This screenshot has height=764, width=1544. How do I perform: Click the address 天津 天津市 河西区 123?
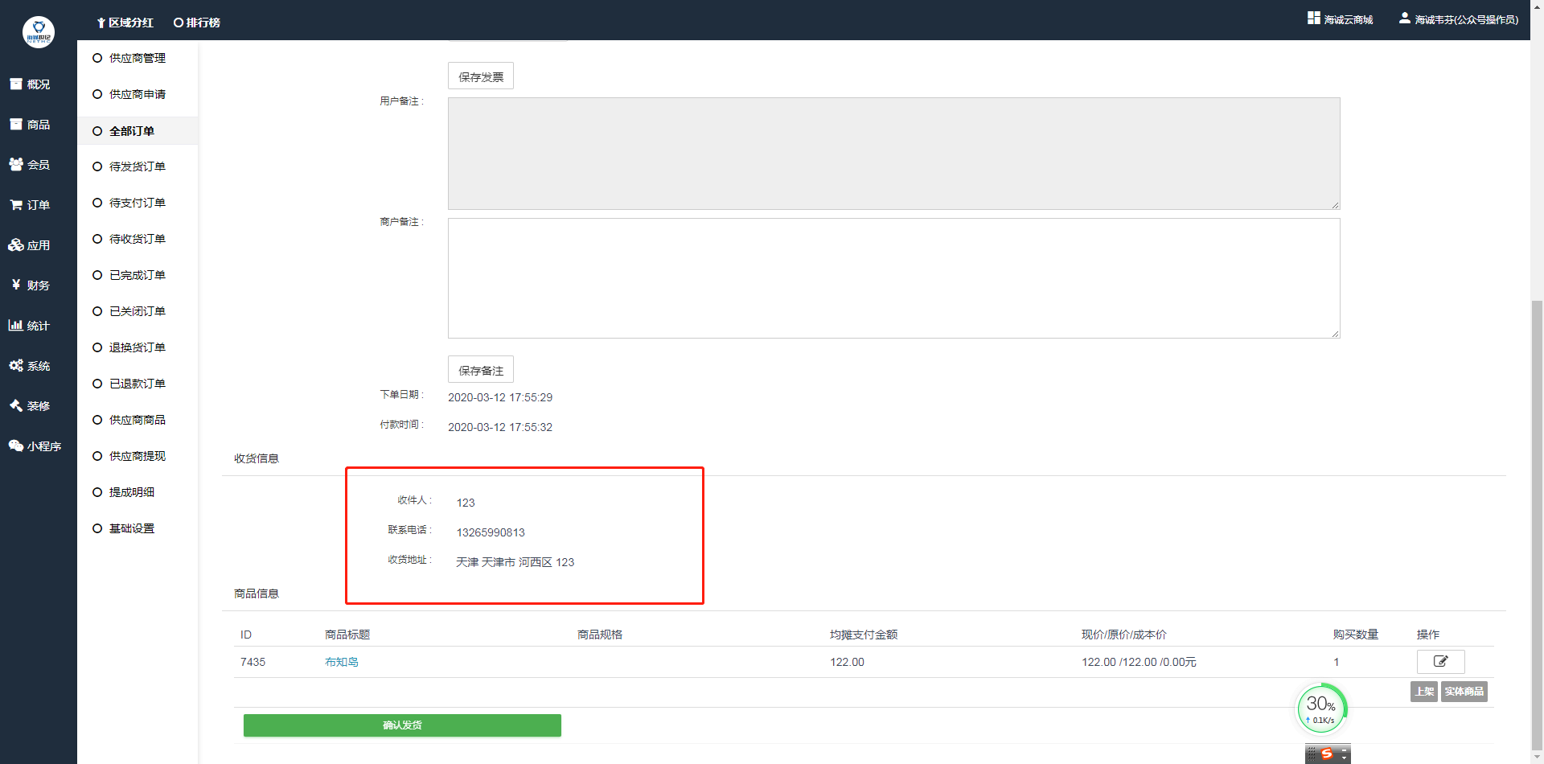(x=515, y=562)
